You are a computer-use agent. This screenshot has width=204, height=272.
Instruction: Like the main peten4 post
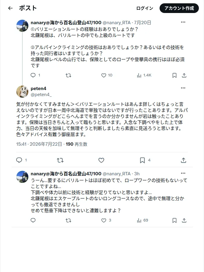pyautogui.click(x=101, y=160)
